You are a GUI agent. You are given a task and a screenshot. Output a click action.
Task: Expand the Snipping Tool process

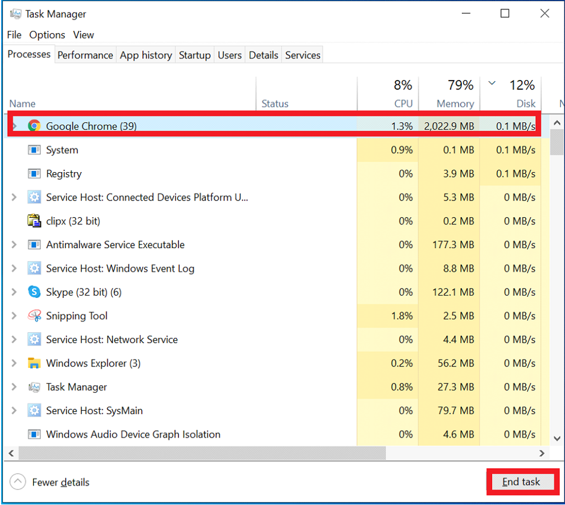point(14,316)
